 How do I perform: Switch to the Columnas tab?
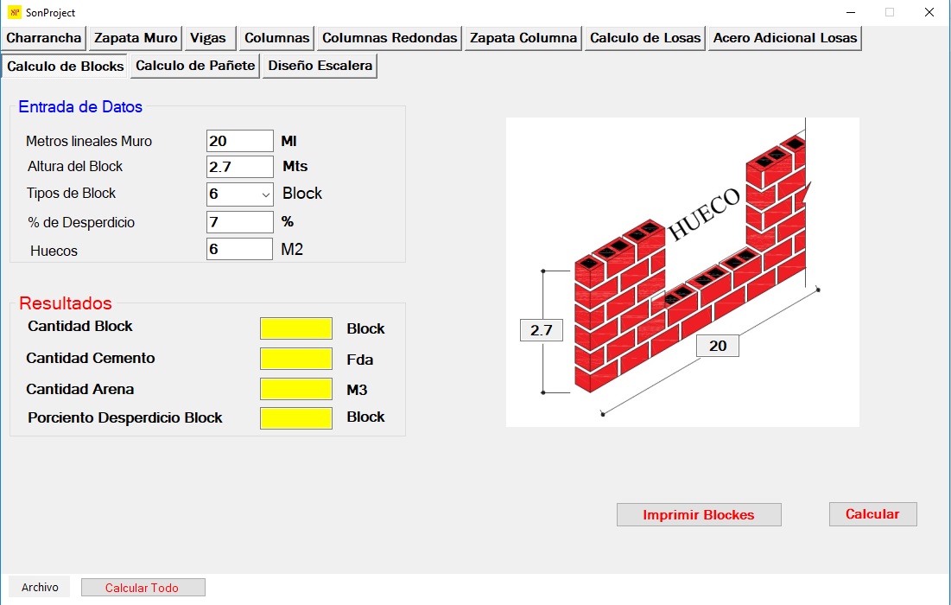(276, 38)
